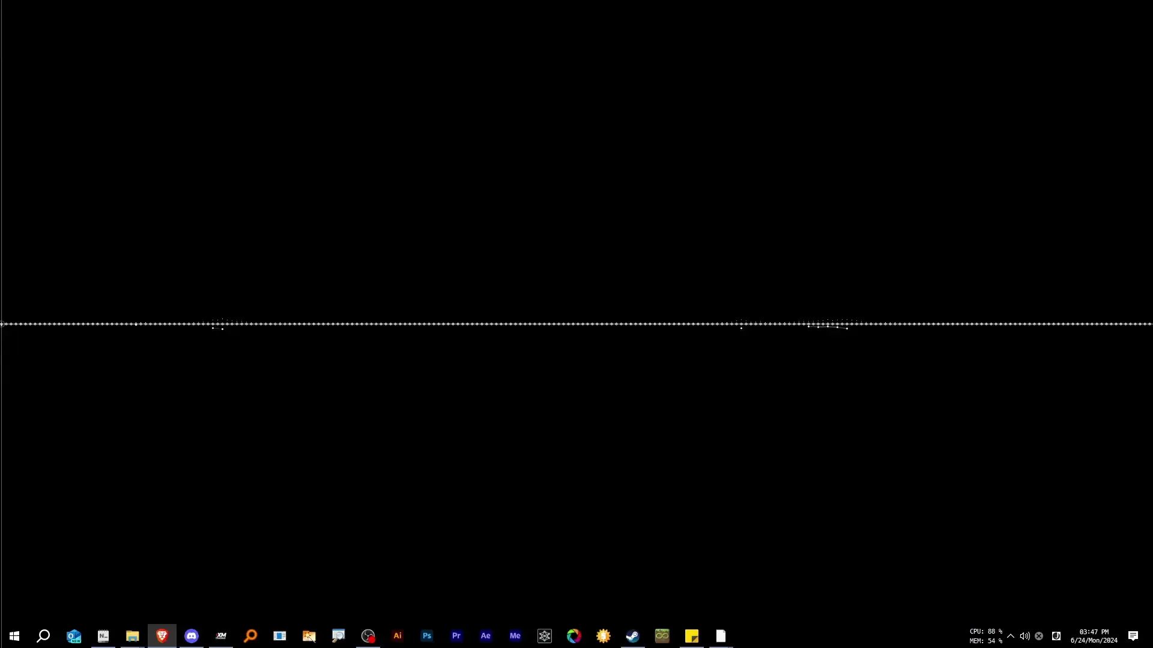The height and width of the screenshot is (648, 1153).
Task: Switch to the Brave browser window
Action: click(x=162, y=636)
